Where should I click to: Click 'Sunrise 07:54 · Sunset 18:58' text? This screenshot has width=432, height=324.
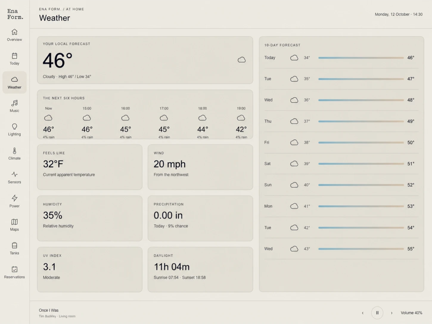(x=180, y=278)
